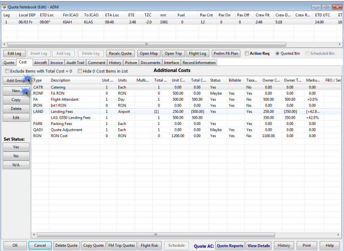Open the History tab
The image size is (344, 251).
115,62
